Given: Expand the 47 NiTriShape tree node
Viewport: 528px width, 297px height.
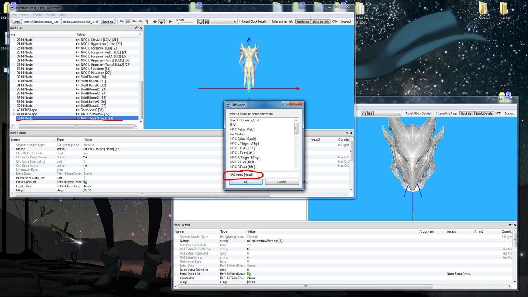Looking at the screenshot, I should [14, 114].
